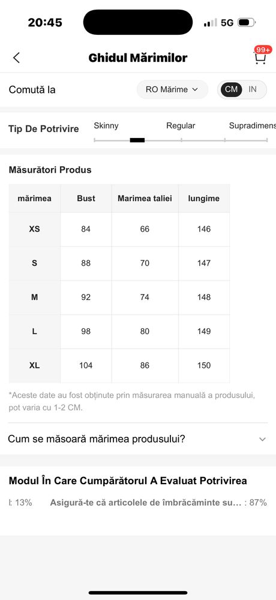
Task: Switch measurement units to IN
Action: 252,89
